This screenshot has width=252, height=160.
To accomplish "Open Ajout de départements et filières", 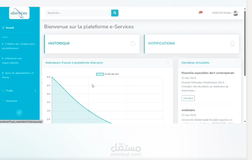I will [x=18, y=75].
